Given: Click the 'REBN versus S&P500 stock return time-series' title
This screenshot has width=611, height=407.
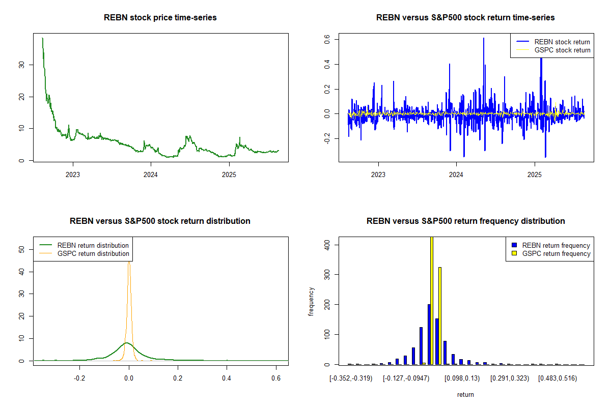Looking at the screenshot, I should pyautogui.click(x=465, y=18).
